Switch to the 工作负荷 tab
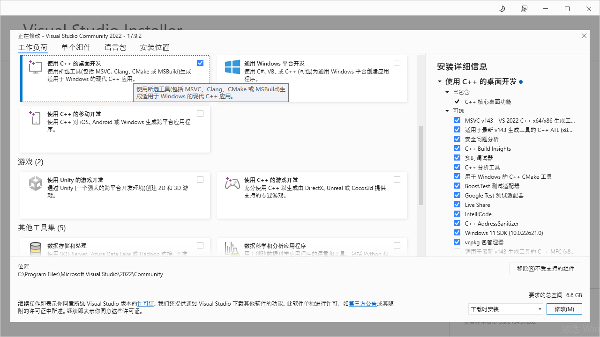Viewport: 600px width, 337px height. pyautogui.click(x=33, y=47)
